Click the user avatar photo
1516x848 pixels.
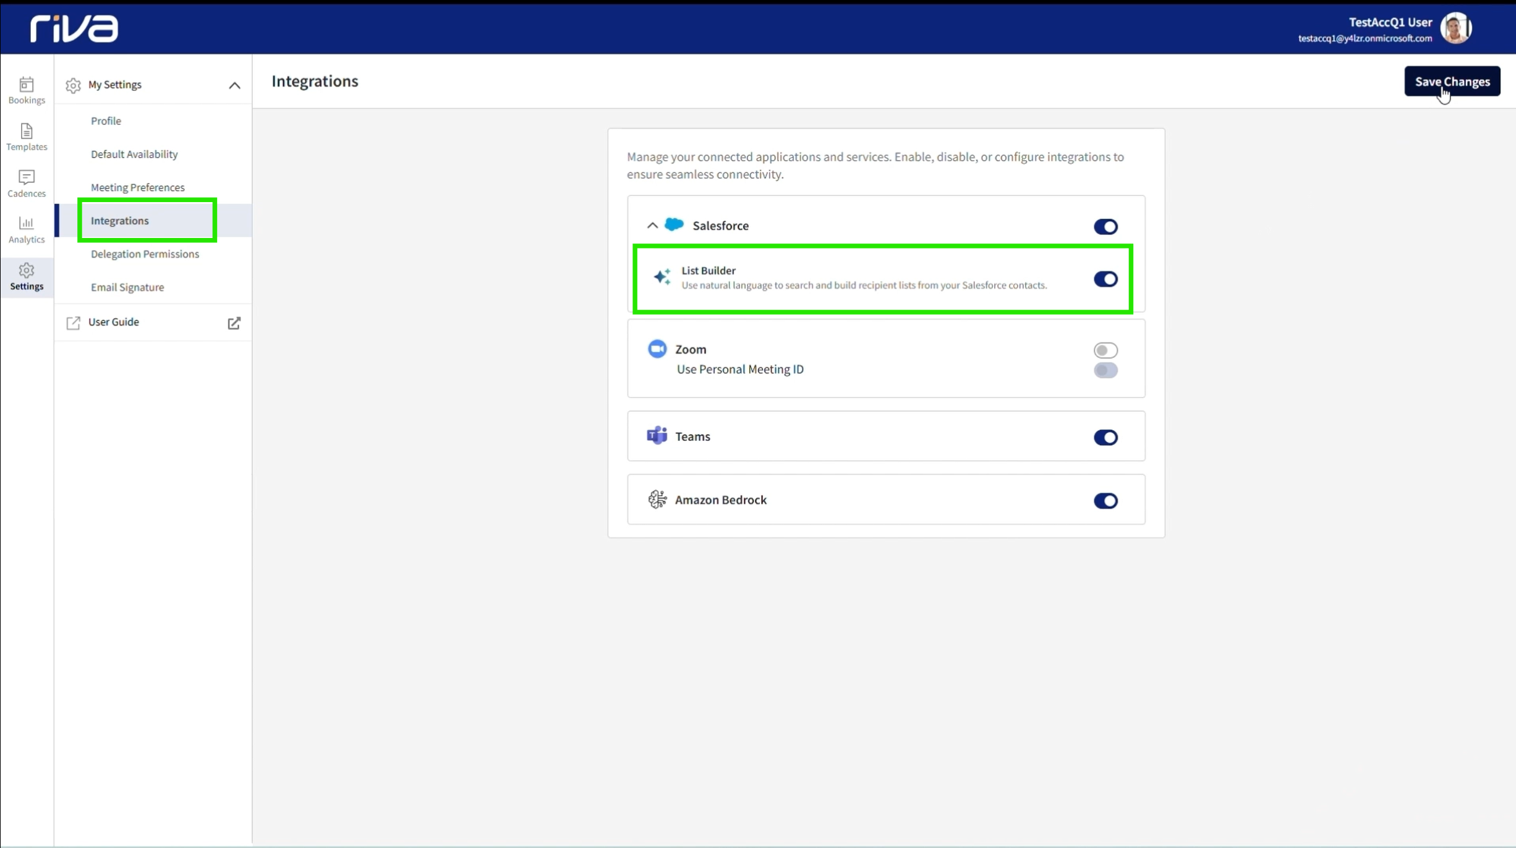point(1455,28)
